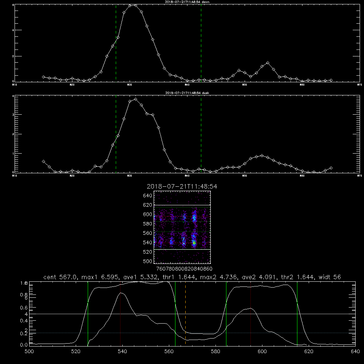This screenshot has width=364, height=364.
Task: Click the spectral image y-axis label 580
Action: tap(147, 224)
